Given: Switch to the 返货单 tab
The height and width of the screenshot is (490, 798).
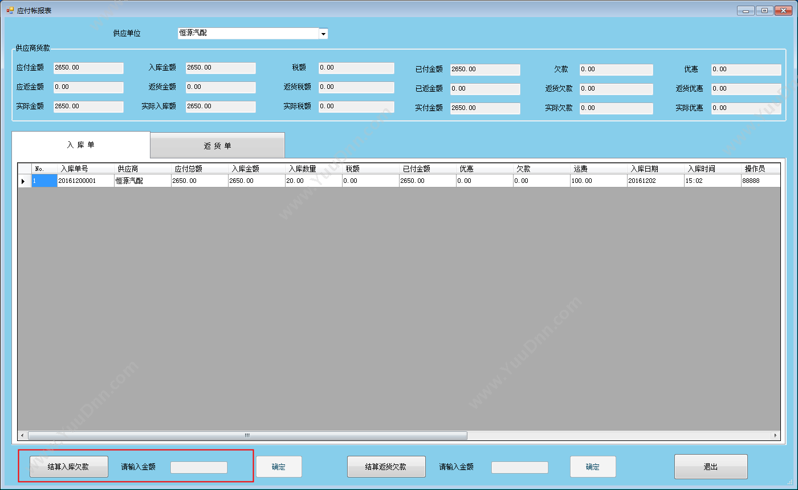Looking at the screenshot, I should 217,146.
